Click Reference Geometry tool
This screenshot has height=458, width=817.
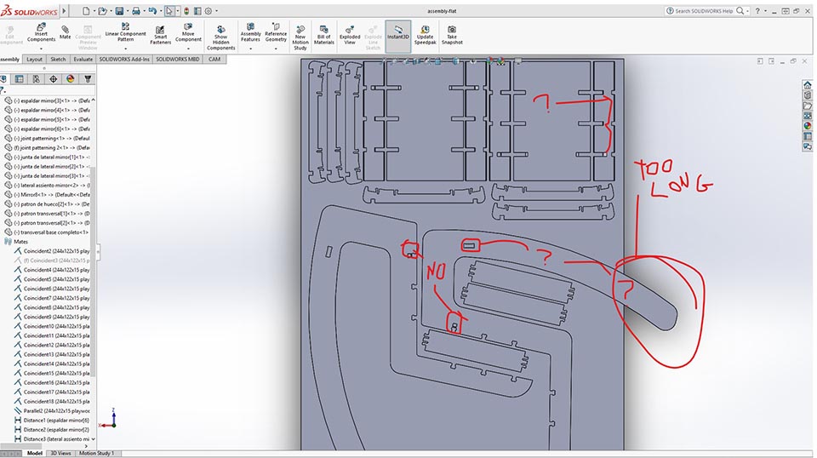pyautogui.click(x=276, y=32)
